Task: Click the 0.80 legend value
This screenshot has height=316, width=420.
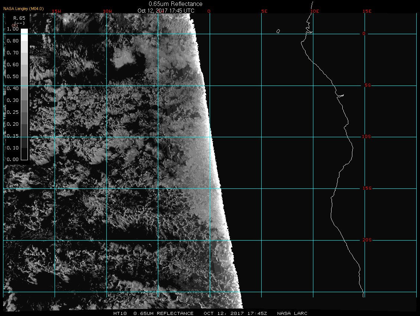Action: pos(13,41)
